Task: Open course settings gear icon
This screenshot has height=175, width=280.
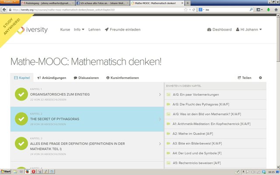Action: click(260, 78)
